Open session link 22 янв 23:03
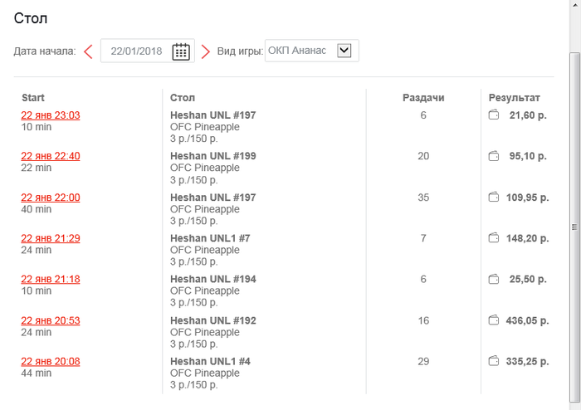The image size is (581, 410). (51, 115)
